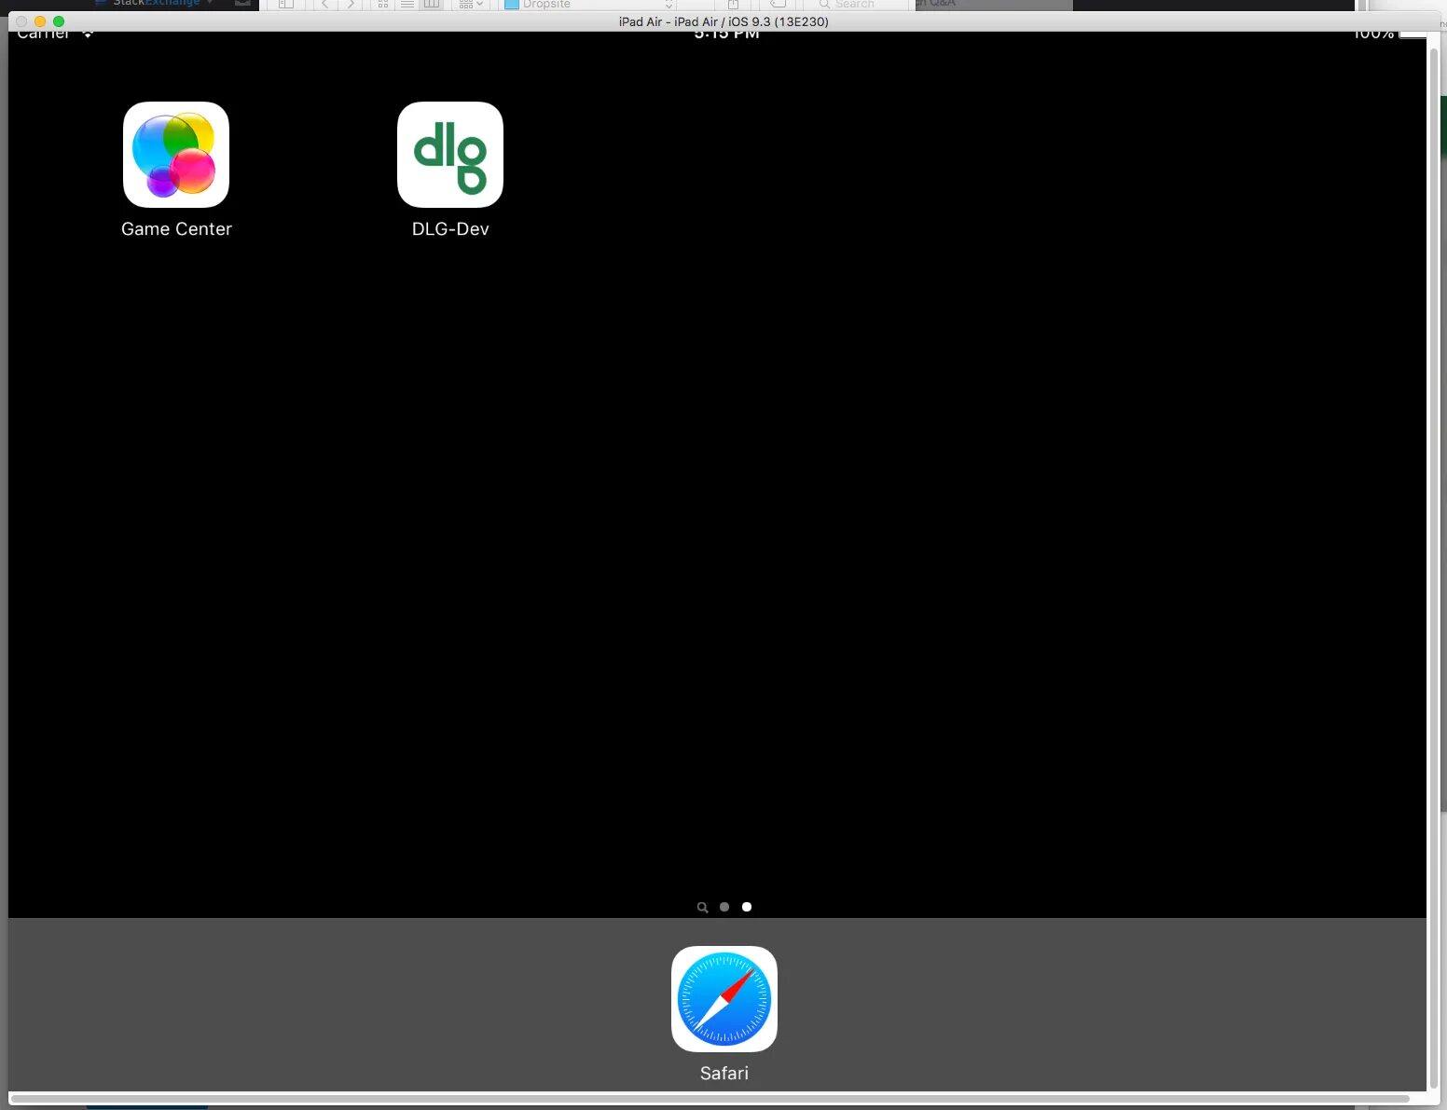Click the simulator horizontal scrollbar
This screenshot has width=1447, height=1110.
pyautogui.click(x=709, y=1099)
